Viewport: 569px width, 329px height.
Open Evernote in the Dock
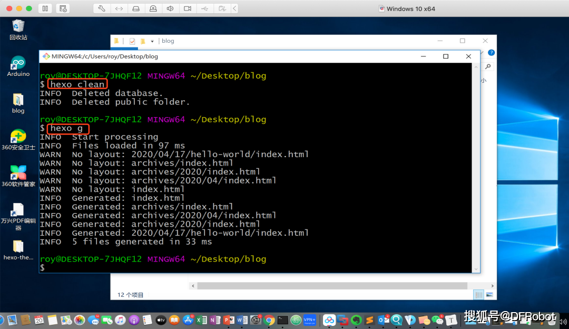point(356,320)
